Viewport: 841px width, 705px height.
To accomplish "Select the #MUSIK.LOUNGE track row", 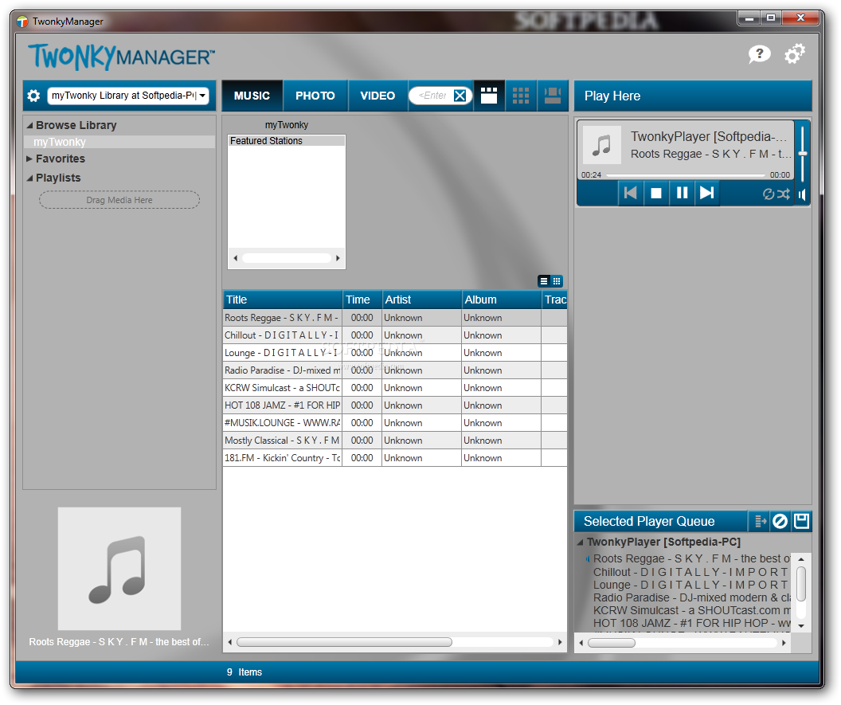I will coord(395,423).
